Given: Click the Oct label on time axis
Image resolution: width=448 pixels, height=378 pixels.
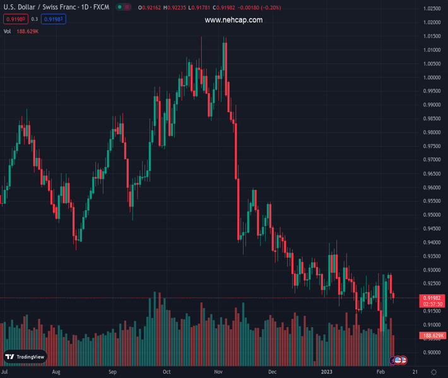Looking at the screenshot, I should point(167,372).
